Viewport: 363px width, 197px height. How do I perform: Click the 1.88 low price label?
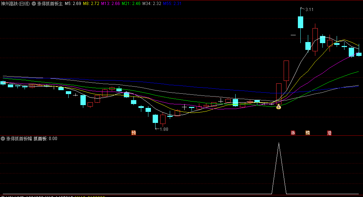tap(164, 129)
